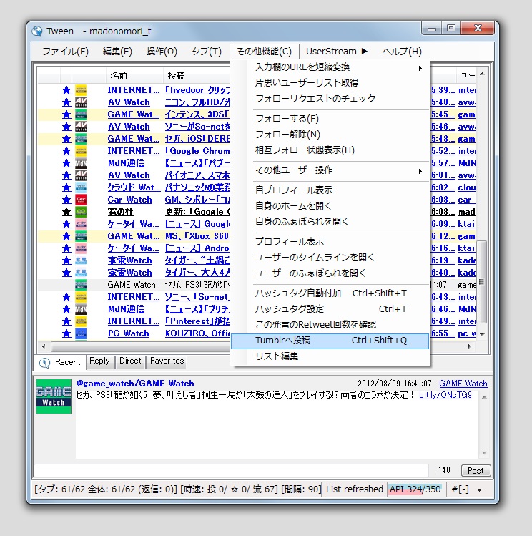Click avatar on INTERNET livedoor row
This screenshot has width=532, height=536.
coord(81,90)
